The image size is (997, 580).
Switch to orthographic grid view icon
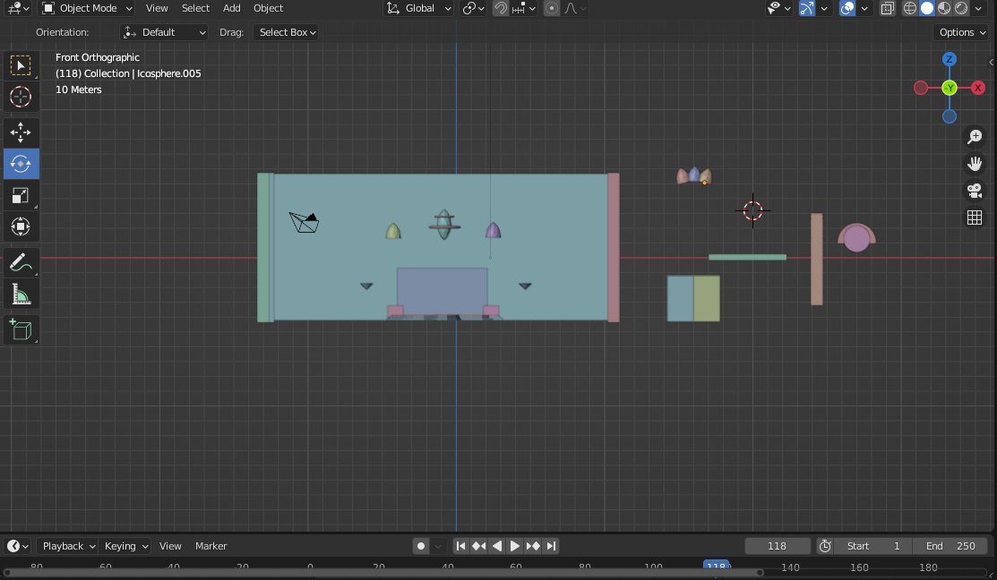click(974, 217)
